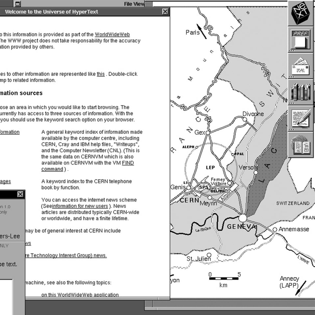Open the phone book 'ages' link
Screen dimensions: 315x315
[6, 181]
